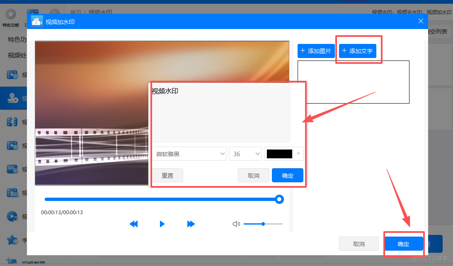Click the rewind playback icon

pos(133,224)
